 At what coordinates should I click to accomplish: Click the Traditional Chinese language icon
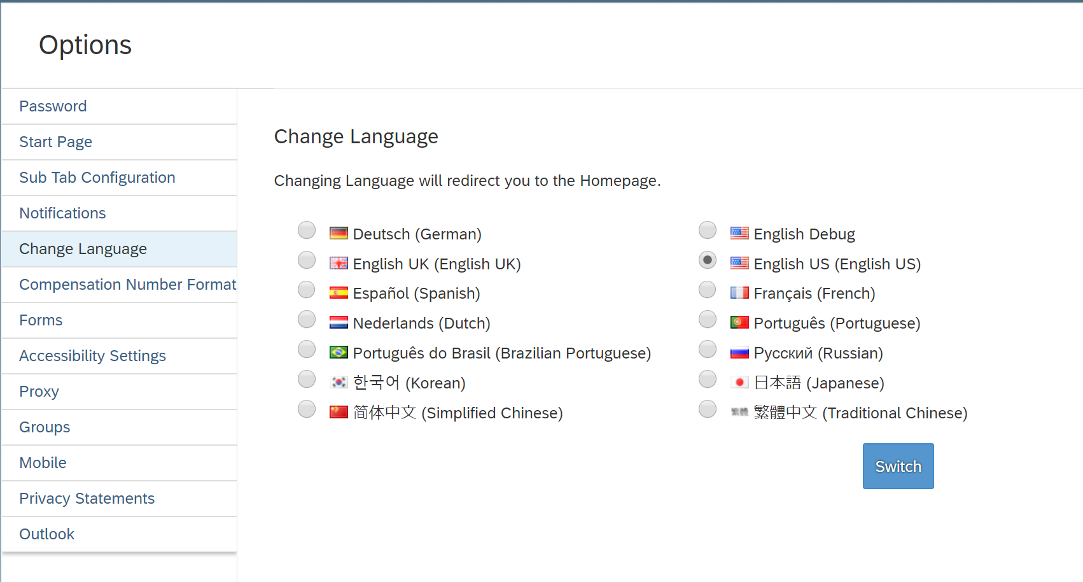pyautogui.click(x=739, y=412)
